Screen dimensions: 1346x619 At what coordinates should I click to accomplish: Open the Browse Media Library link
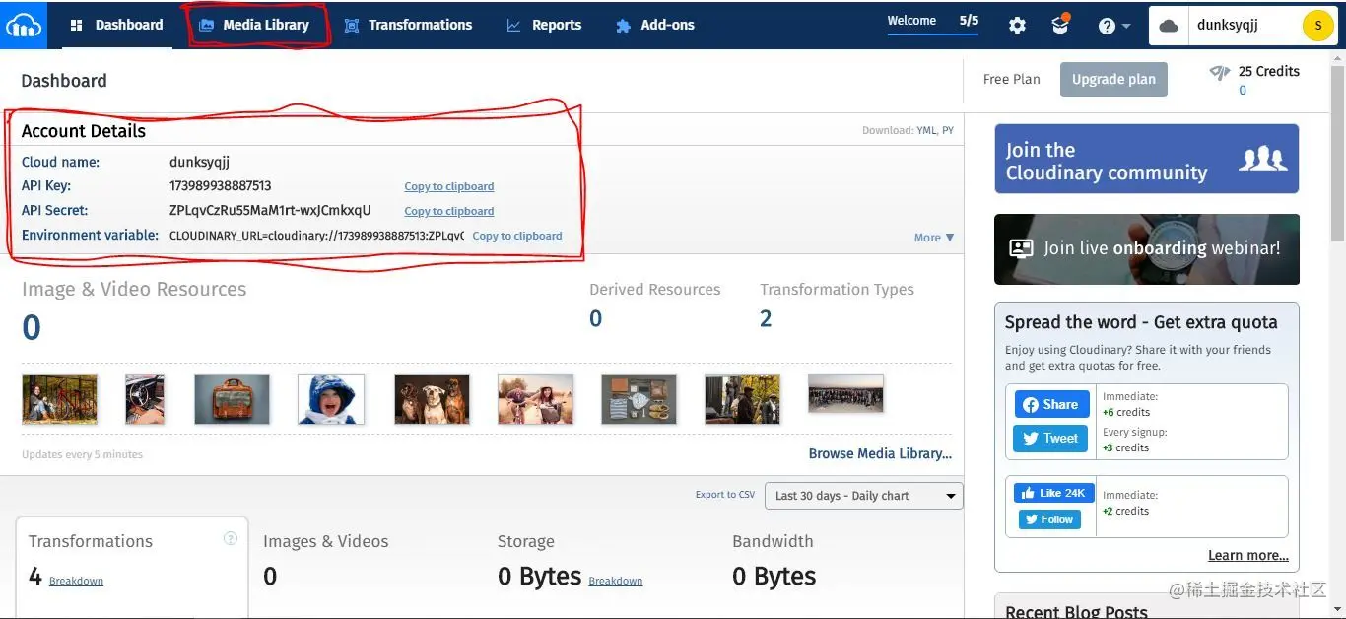(880, 453)
